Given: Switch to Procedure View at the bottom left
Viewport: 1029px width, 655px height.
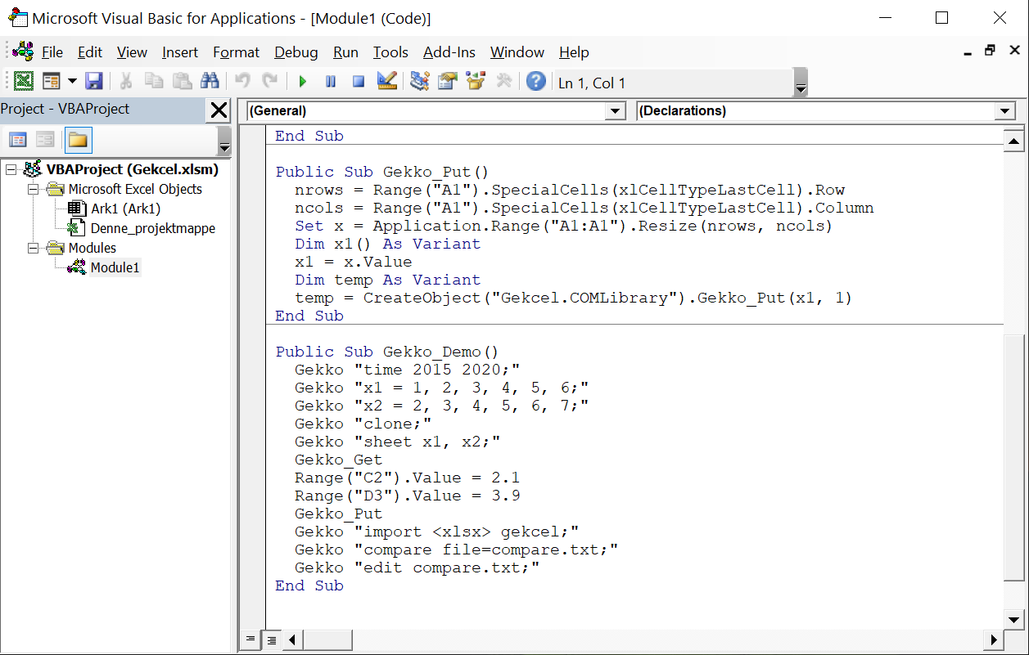Looking at the screenshot, I should [250, 639].
